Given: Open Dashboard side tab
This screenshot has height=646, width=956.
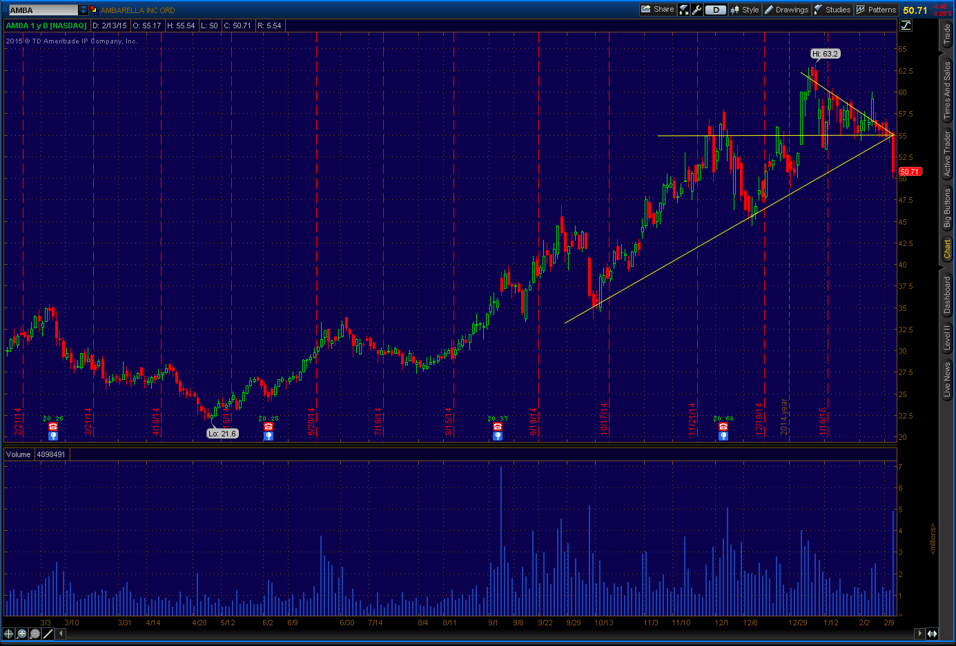Looking at the screenshot, I should click(x=947, y=295).
